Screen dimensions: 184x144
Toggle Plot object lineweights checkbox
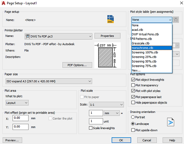[x=133, y=80]
